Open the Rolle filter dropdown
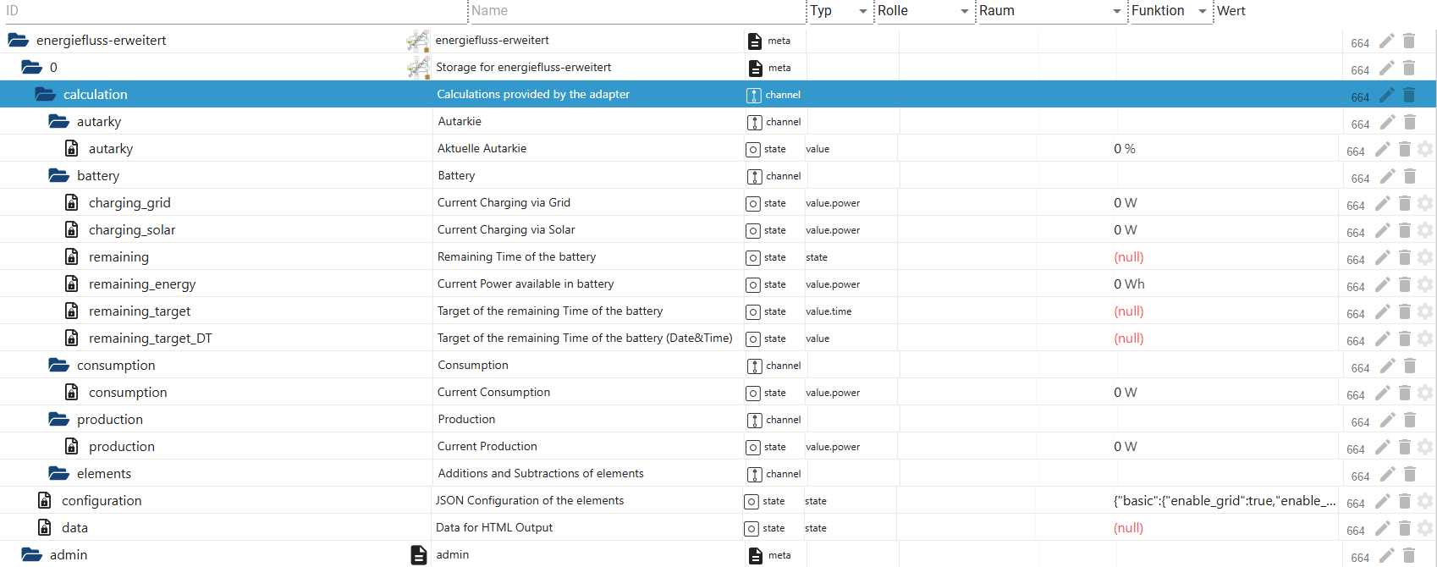1437x567 pixels. click(x=964, y=11)
